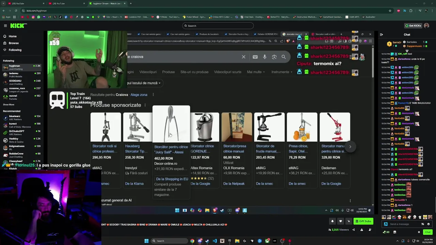This screenshot has width=436, height=245.
Task: Open hyghman channel in Following list
Action: [22, 67]
